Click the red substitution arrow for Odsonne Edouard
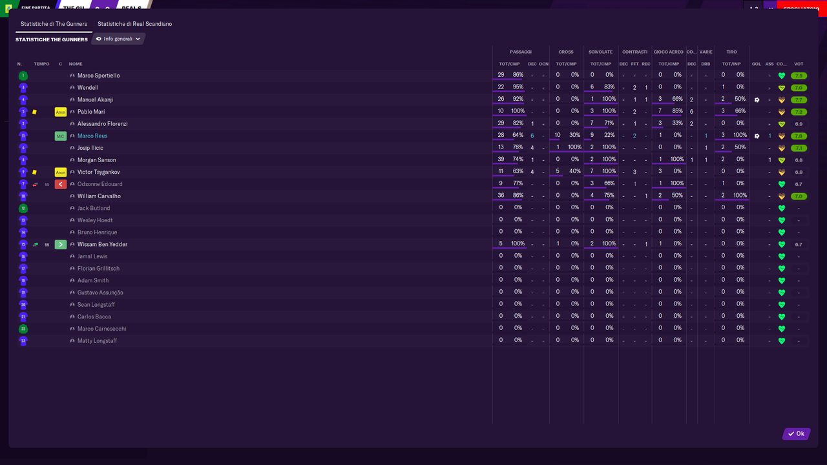The width and height of the screenshot is (827, 465). pyautogui.click(x=61, y=184)
